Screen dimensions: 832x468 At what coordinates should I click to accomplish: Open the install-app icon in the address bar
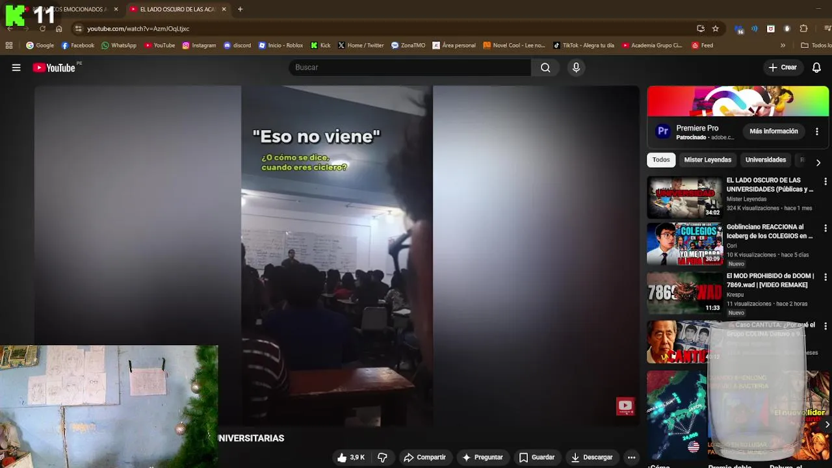click(x=700, y=29)
